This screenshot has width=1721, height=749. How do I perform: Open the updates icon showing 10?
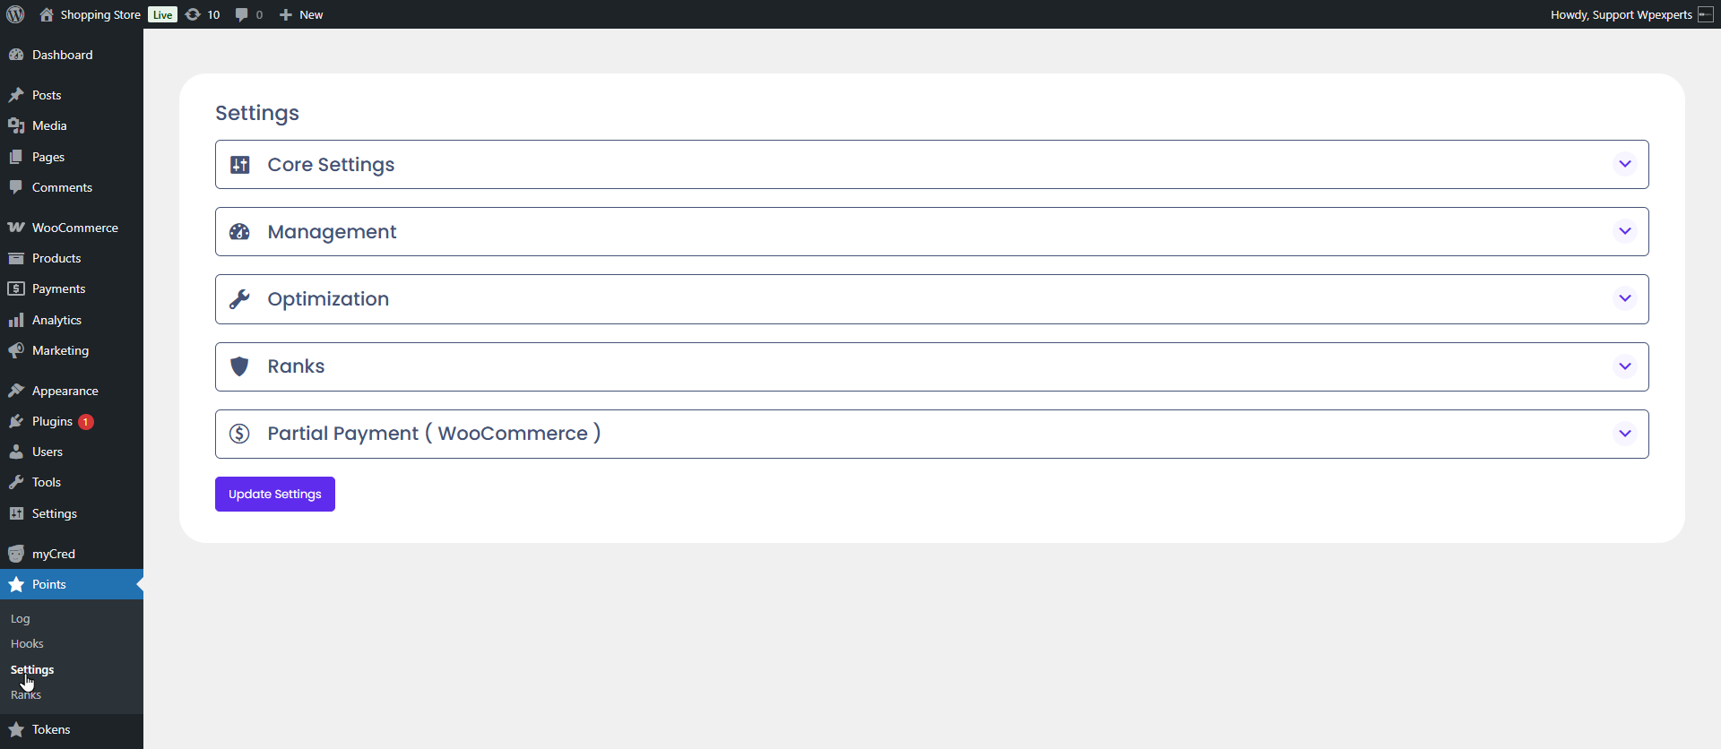pyautogui.click(x=194, y=14)
